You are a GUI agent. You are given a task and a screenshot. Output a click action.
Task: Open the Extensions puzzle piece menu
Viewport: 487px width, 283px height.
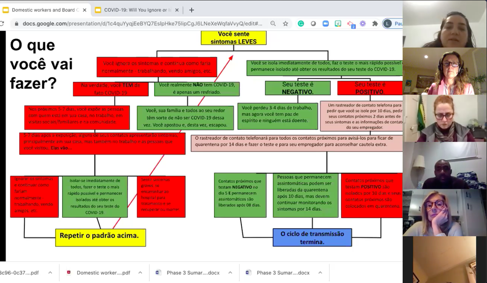[x=375, y=23]
